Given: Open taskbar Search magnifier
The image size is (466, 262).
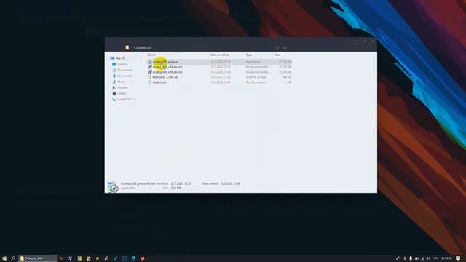Looking at the screenshot, I should tap(13, 258).
